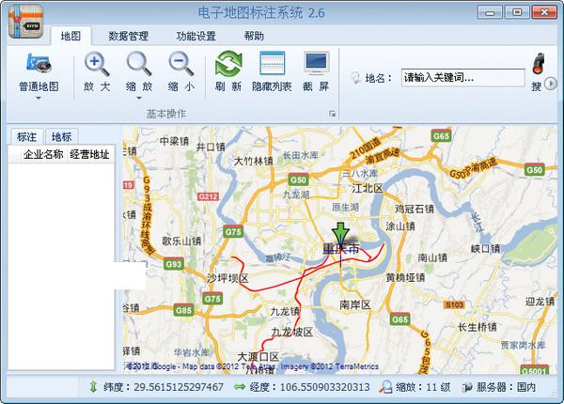This screenshot has height=404, width=564.
Task: Click the 经营地址 column header
Action: [x=89, y=154]
